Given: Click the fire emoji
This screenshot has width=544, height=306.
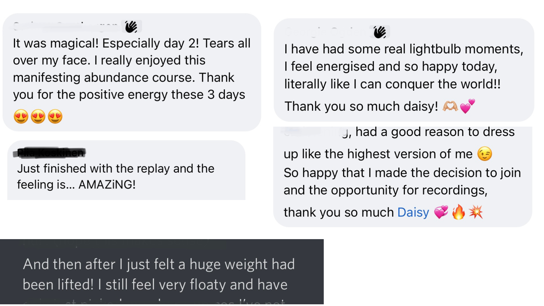Looking at the screenshot, I should click(458, 212).
